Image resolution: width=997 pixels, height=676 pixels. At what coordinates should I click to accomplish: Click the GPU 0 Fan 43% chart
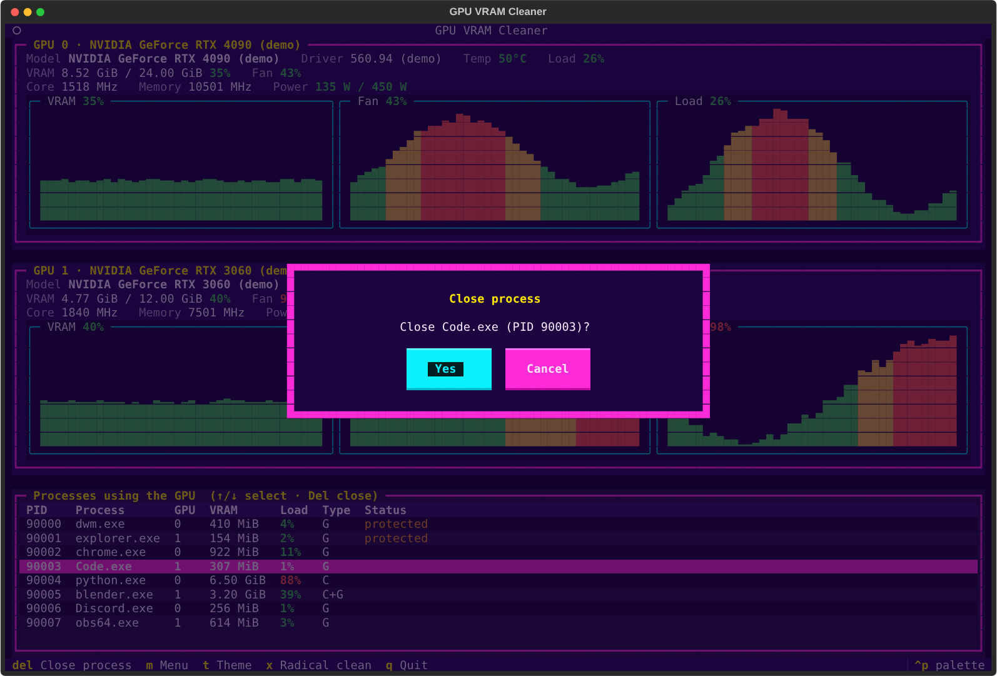pos(495,164)
